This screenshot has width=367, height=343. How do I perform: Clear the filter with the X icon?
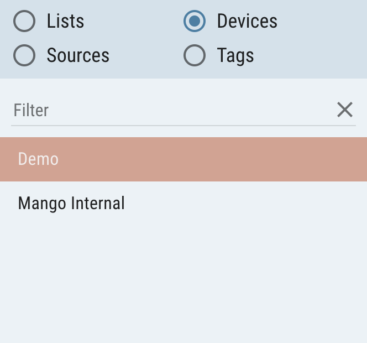[344, 110]
